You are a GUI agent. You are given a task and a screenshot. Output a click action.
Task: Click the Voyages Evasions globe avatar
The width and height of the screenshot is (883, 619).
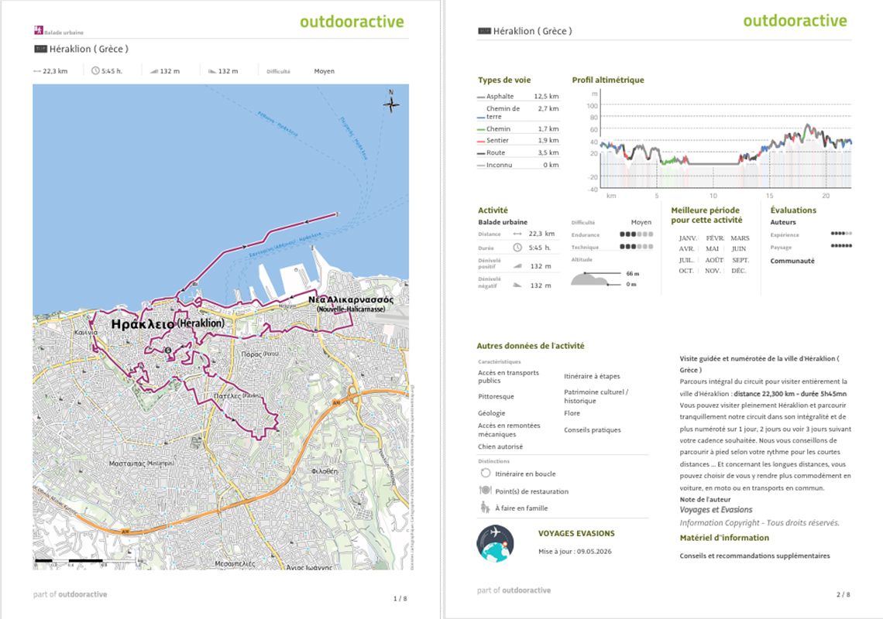pyautogui.click(x=495, y=544)
